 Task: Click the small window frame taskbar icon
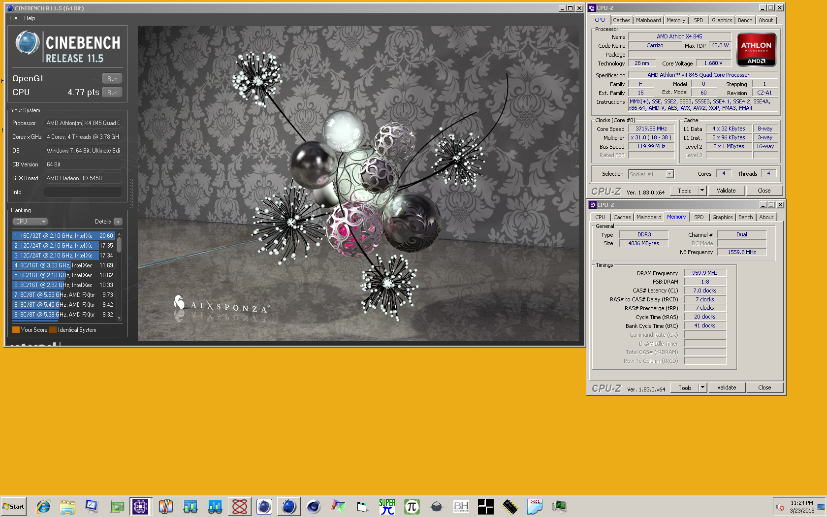click(x=362, y=506)
